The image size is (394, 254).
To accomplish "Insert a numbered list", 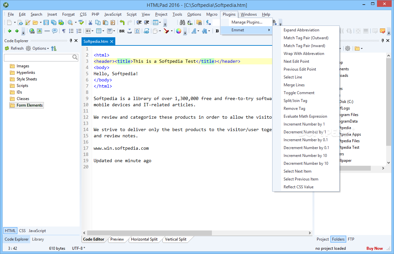I will pyautogui.click(x=79, y=31).
